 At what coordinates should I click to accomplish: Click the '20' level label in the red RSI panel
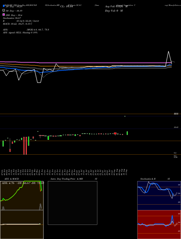point(179,231)
